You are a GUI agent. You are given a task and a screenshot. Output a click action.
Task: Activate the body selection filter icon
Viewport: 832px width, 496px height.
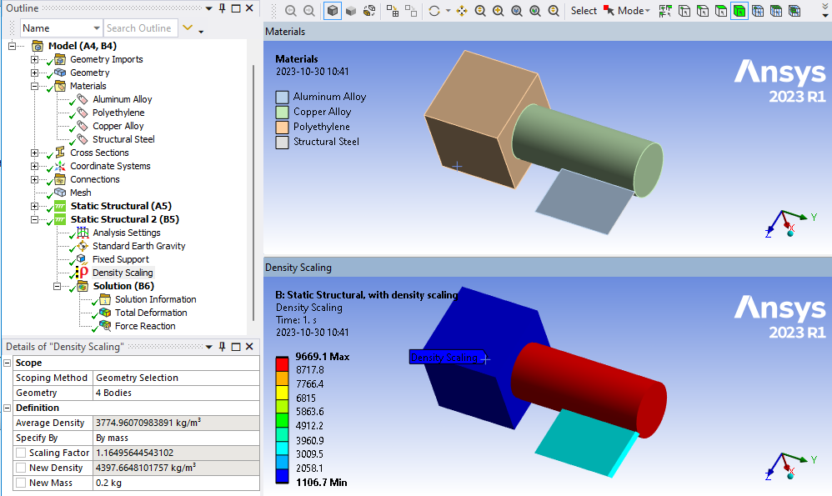click(x=739, y=11)
